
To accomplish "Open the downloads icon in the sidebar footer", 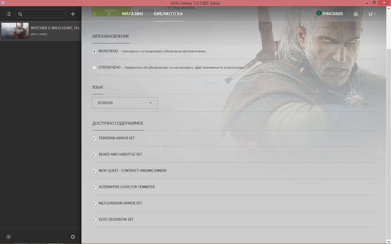I will (x=8, y=237).
